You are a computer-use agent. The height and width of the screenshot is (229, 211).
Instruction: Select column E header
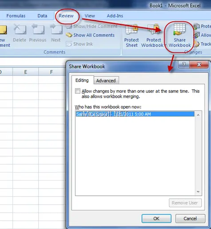pos(26,72)
